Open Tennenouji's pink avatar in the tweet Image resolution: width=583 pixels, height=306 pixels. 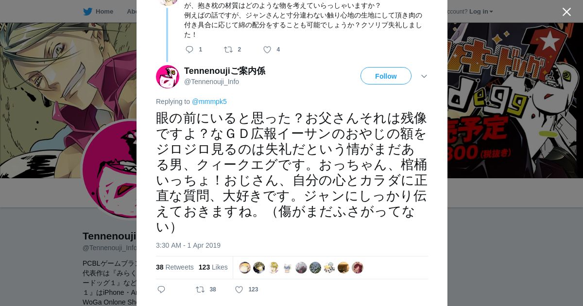point(168,77)
